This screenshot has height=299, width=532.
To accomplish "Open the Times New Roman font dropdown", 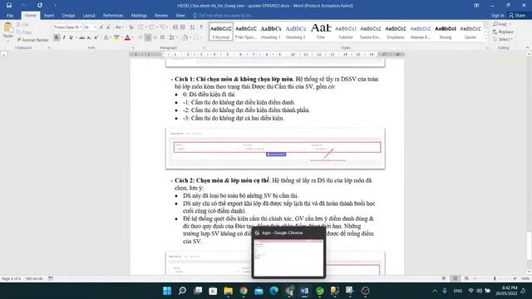I will coord(81,27).
